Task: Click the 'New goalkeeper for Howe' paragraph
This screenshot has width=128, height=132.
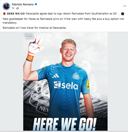Action: tap(63, 21)
